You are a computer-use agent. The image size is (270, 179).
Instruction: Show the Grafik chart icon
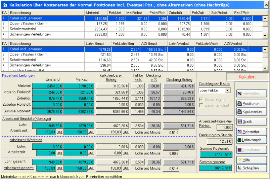click(239, 121)
